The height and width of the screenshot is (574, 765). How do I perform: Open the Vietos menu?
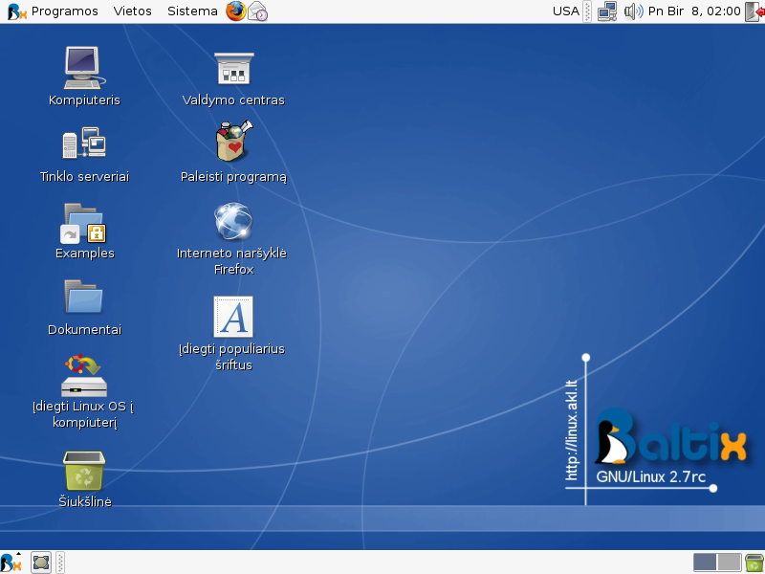coord(132,11)
